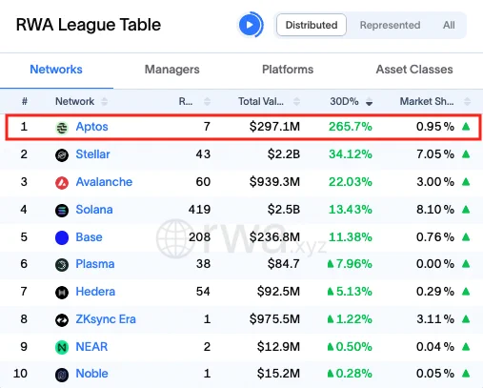Click the Aptos network logo
The height and width of the screenshot is (388, 483).
tap(62, 128)
